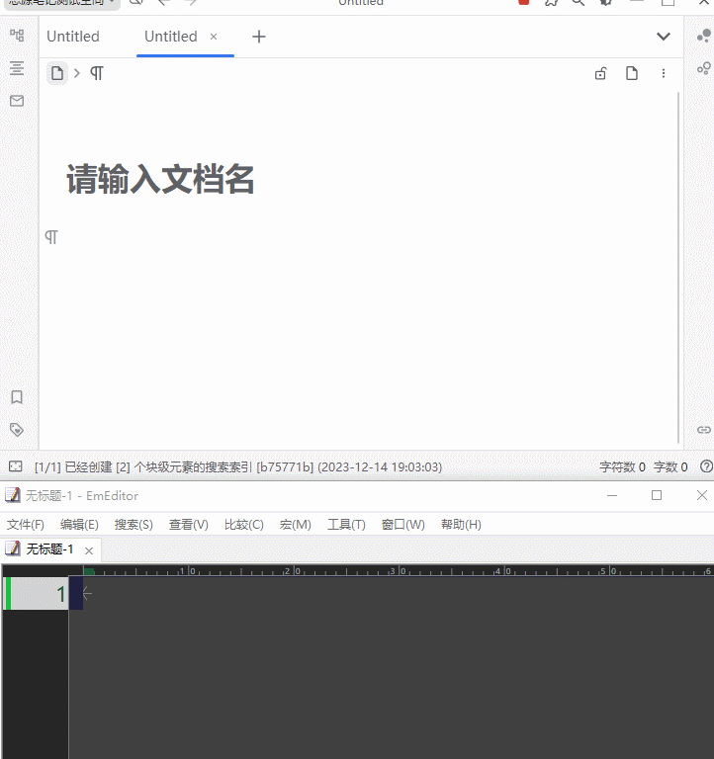This screenshot has height=759, width=714.
Task: Select the active second Untitled tab
Action: pos(171,37)
